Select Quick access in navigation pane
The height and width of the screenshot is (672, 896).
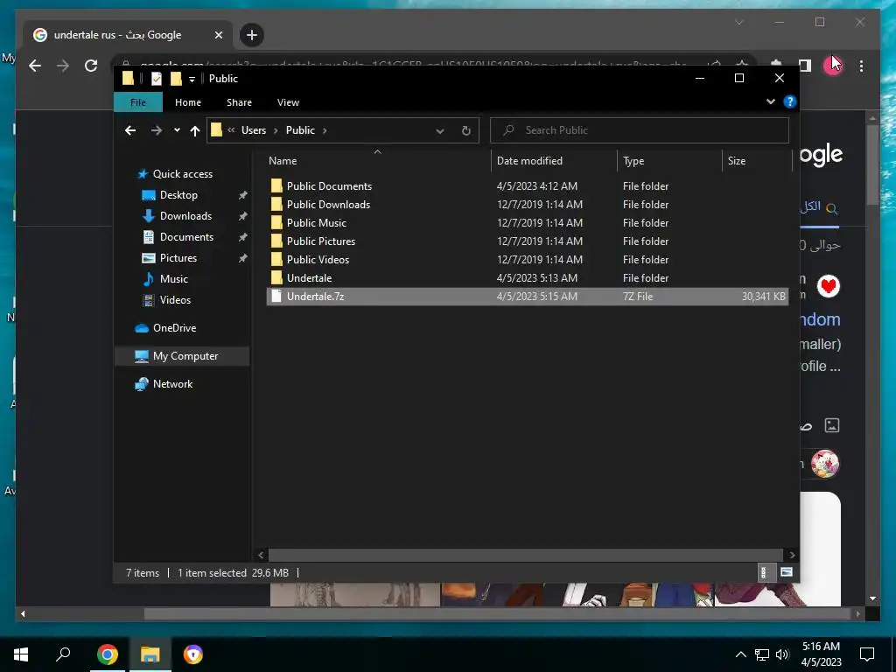point(182,174)
